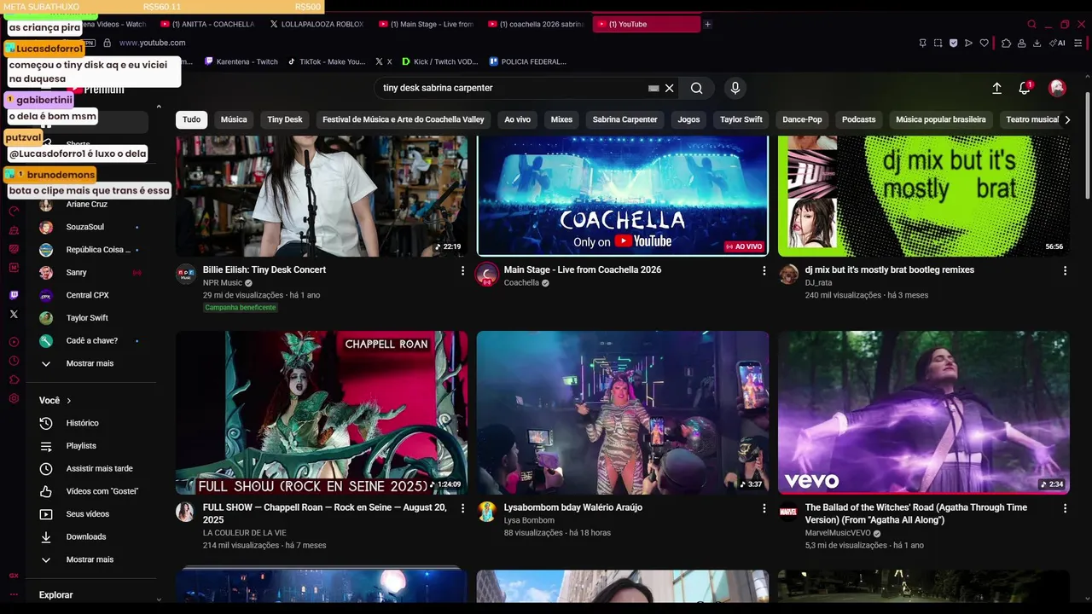Open the account avatar menu

tap(1057, 88)
